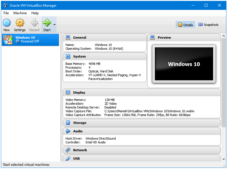Click the green Start arrow icon
Viewport: 227px width, 169px height.
(x=47, y=23)
